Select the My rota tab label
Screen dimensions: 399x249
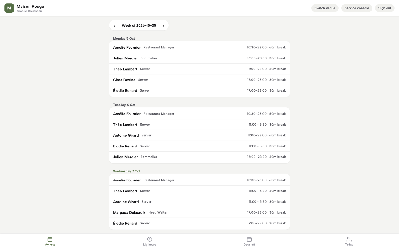(50, 245)
